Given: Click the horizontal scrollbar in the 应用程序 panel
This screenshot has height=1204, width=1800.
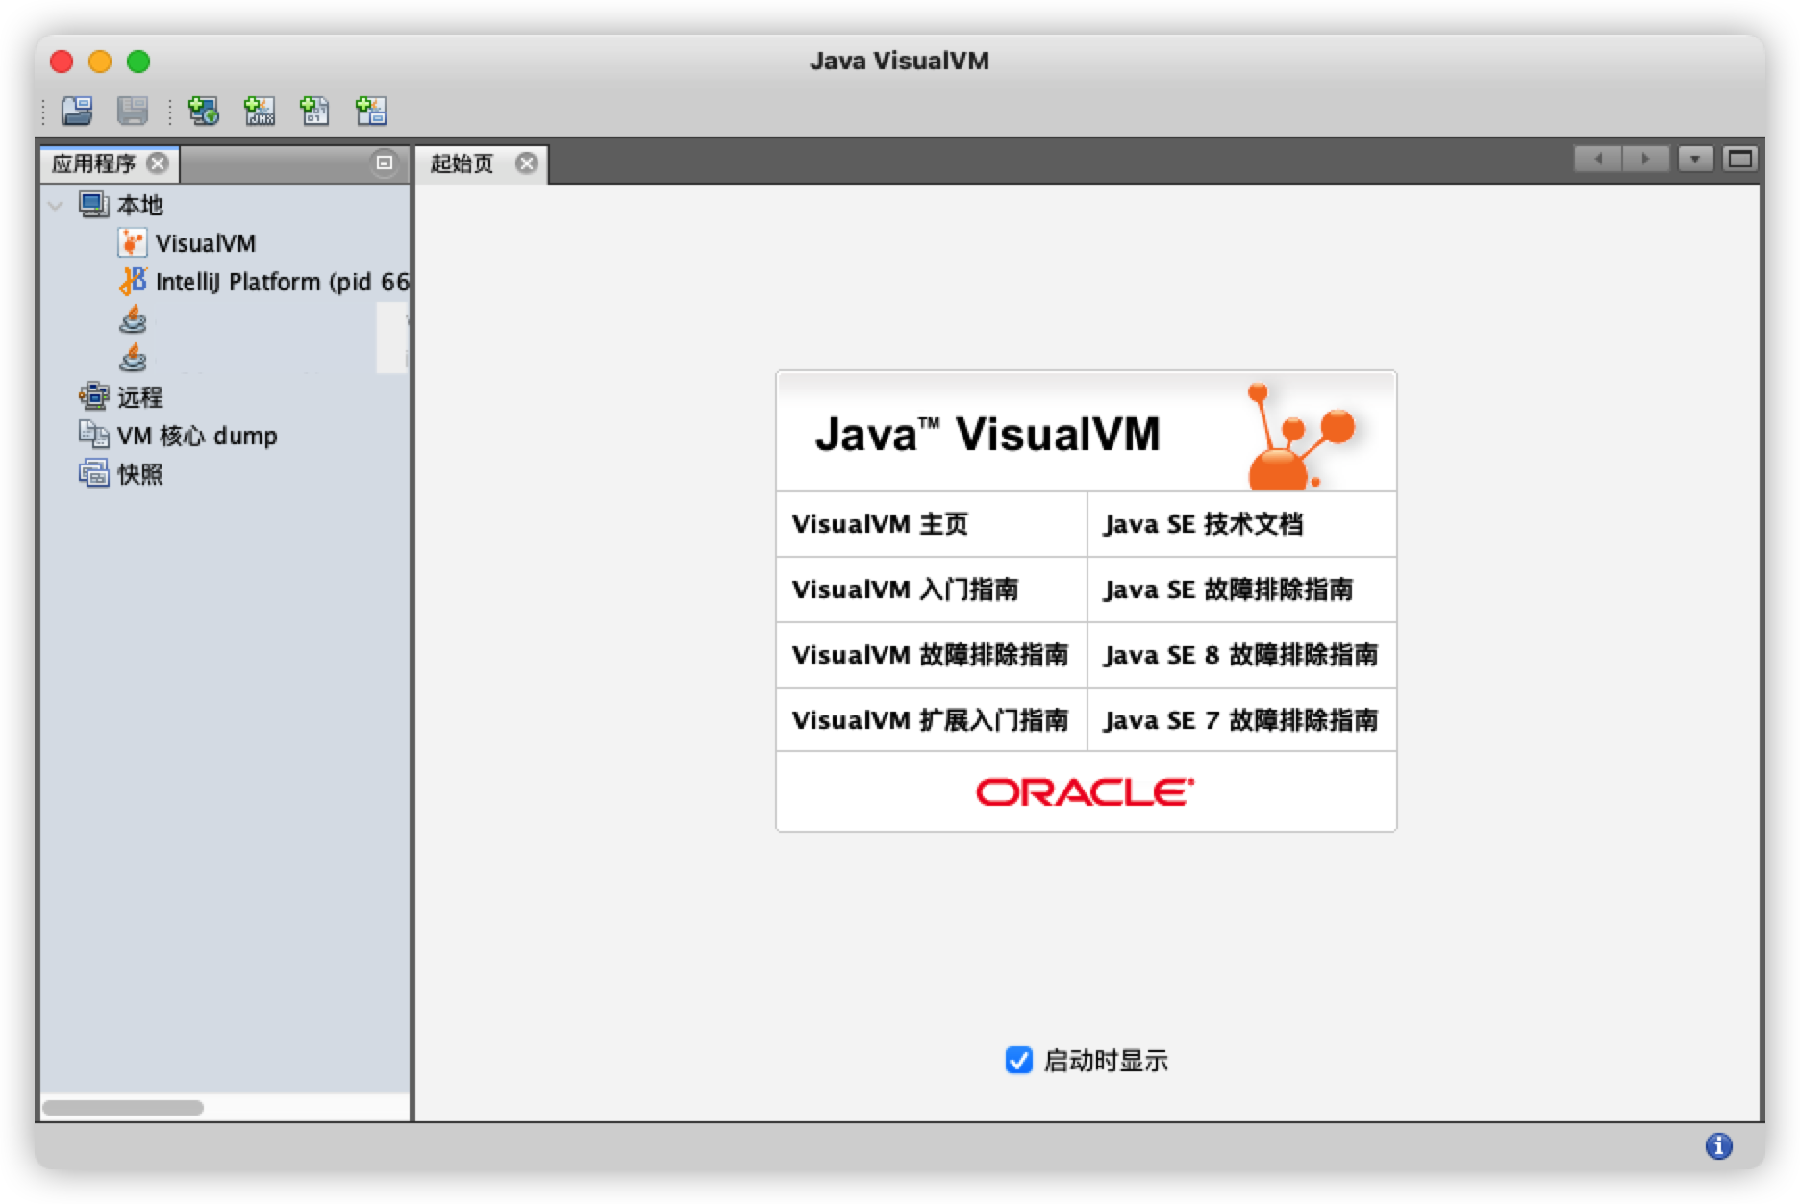Looking at the screenshot, I should [x=123, y=1108].
